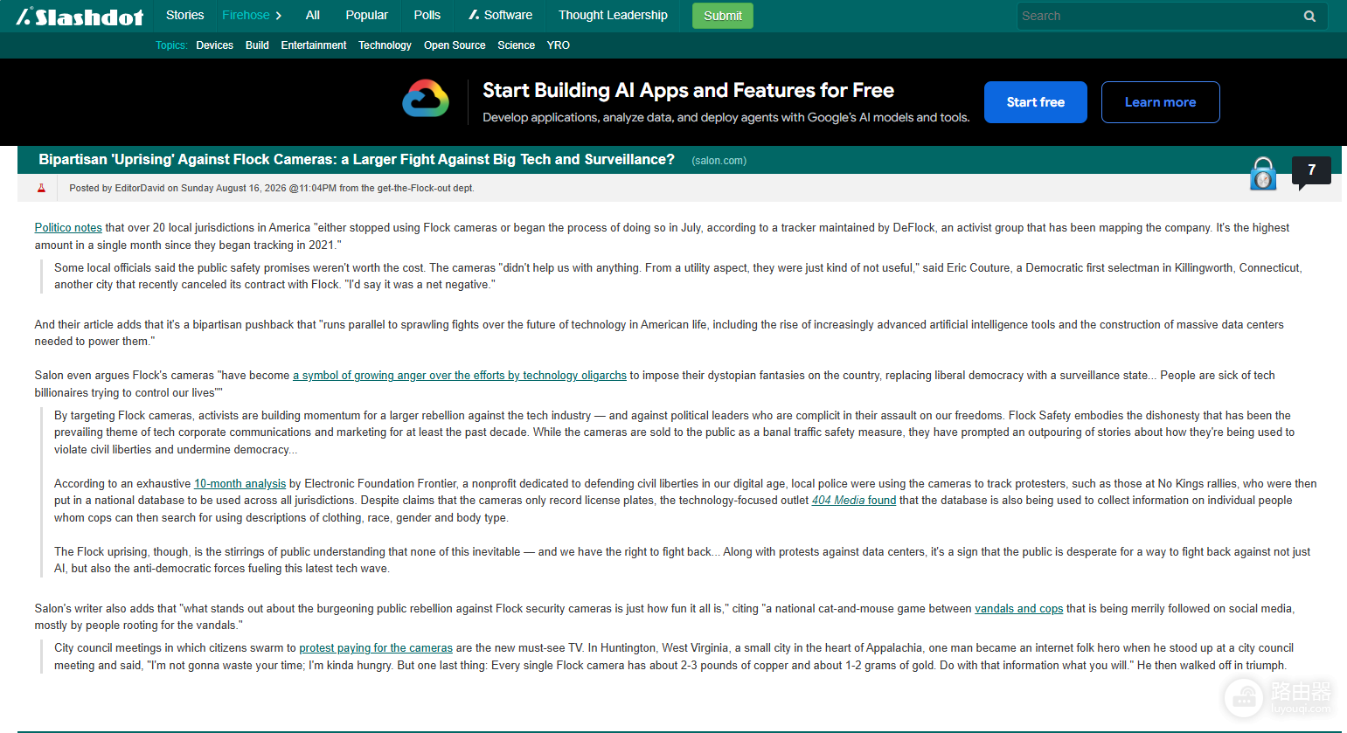
Task: Select the Build topic
Action: pos(257,45)
